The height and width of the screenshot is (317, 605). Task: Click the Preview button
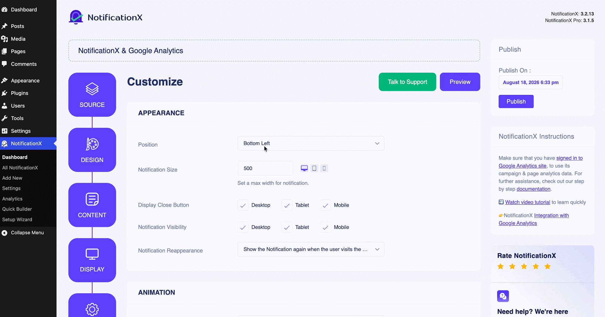[x=460, y=82]
